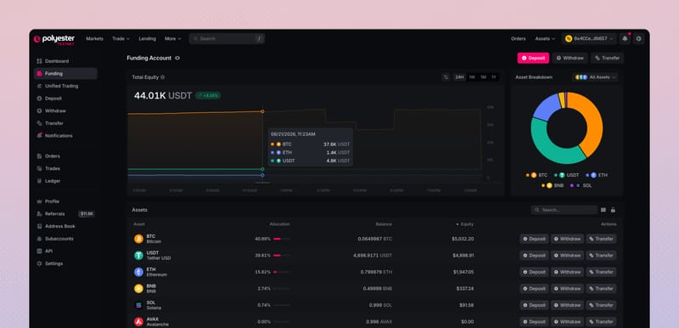679x328 pixels.
Task: Click the Avalanche coin icon in table
Action: (x=138, y=322)
